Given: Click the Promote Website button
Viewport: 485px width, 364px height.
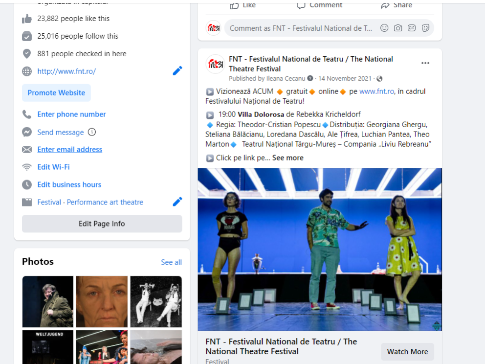Looking at the screenshot, I should (56, 92).
